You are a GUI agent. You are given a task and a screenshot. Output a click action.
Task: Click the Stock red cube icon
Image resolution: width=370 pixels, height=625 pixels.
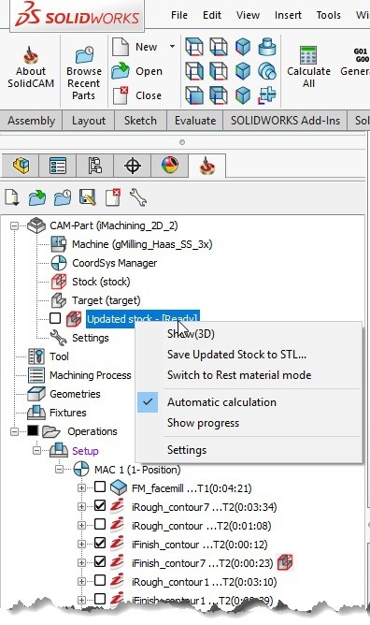click(x=59, y=282)
